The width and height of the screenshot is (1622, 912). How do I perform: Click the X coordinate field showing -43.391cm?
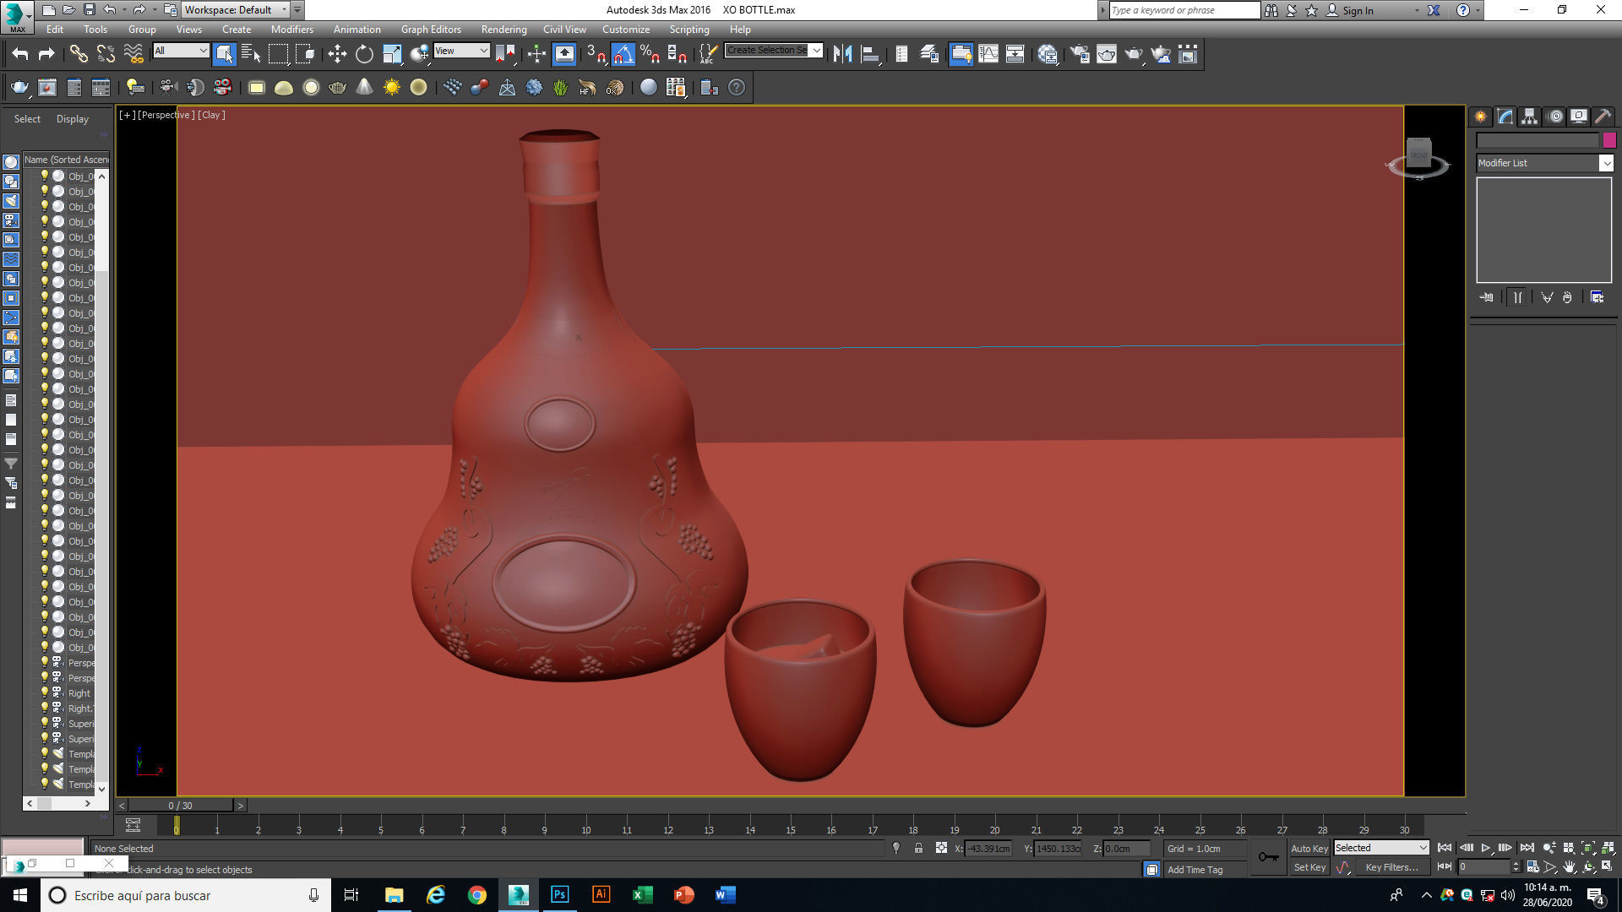tap(988, 848)
